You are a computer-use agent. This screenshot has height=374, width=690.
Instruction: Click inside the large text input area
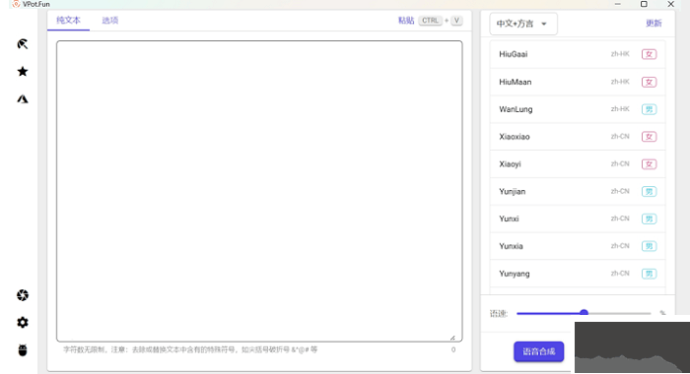click(259, 191)
